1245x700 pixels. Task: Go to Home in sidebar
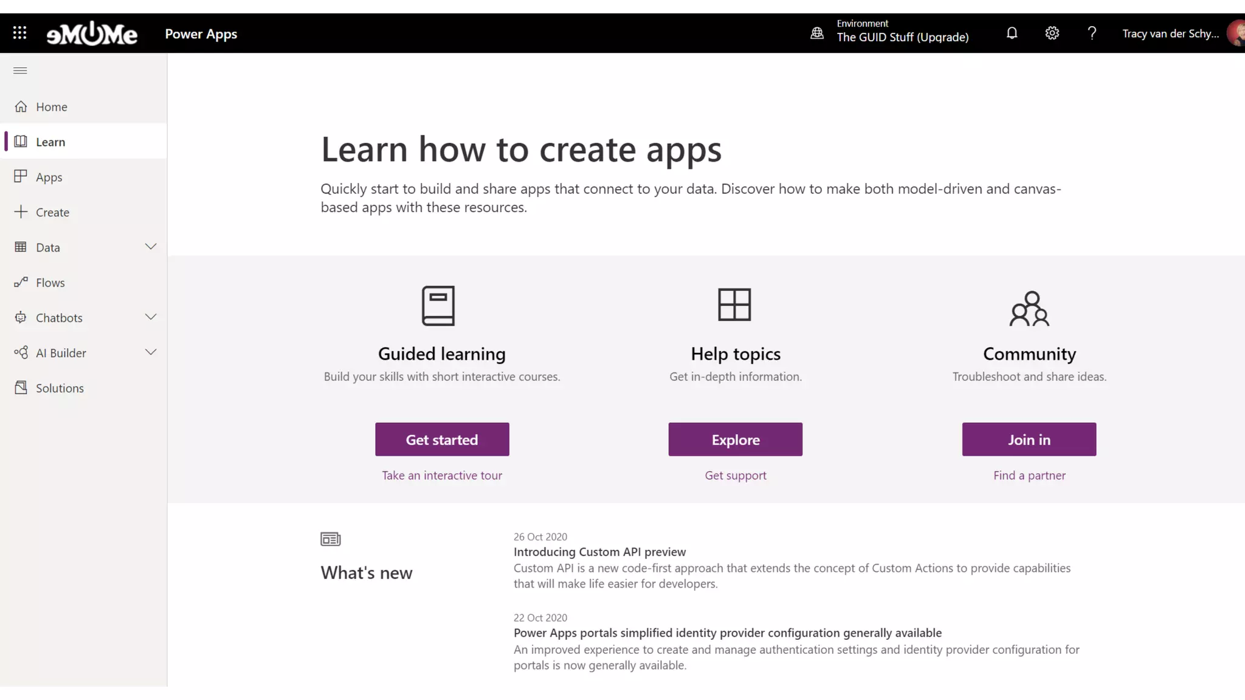pyautogui.click(x=51, y=107)
